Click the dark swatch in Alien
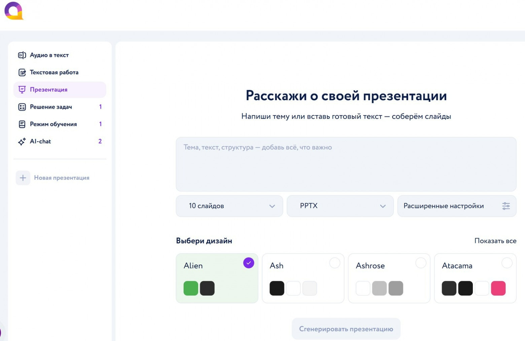 207,288
